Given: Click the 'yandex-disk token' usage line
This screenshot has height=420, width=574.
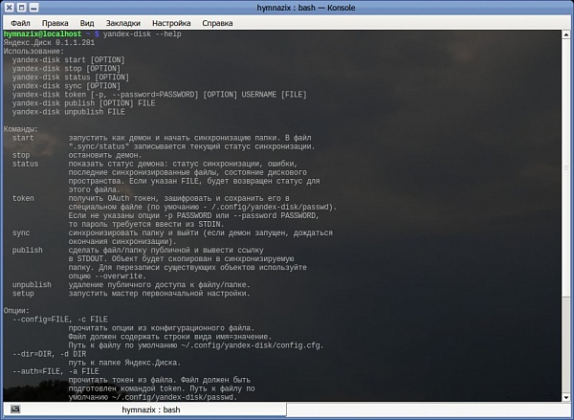Looking at the screenshot, I should click(x=159, y=95).
